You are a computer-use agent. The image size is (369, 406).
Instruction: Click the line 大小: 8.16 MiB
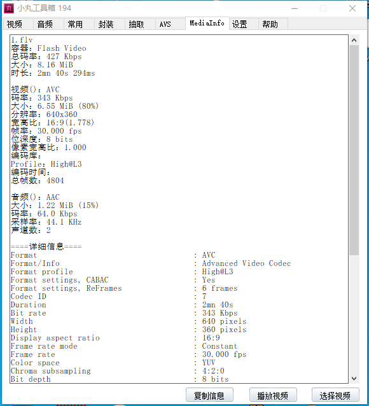click(x=42, y=65)
